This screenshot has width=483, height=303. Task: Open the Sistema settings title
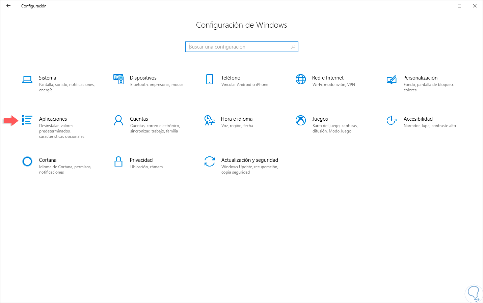48,78
